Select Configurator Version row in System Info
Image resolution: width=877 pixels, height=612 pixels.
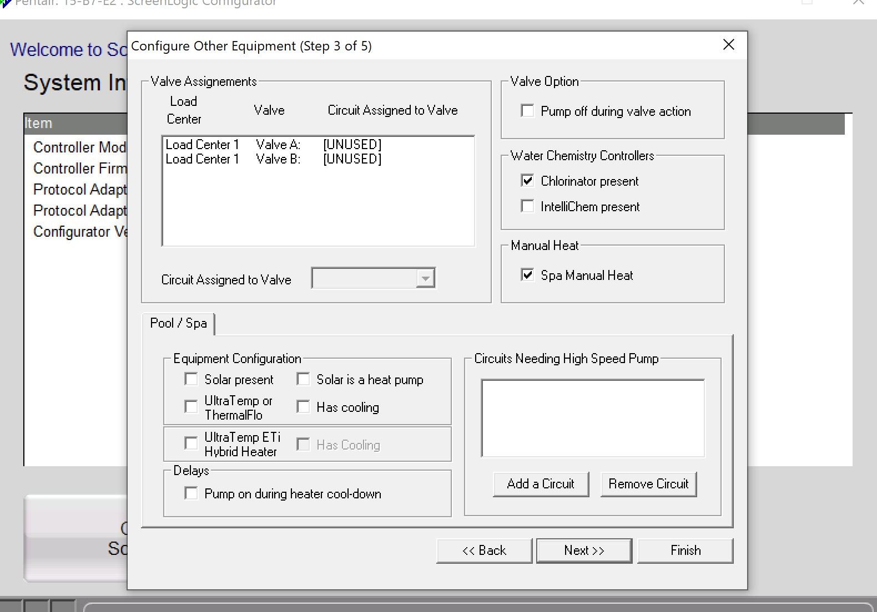(80, 232)
